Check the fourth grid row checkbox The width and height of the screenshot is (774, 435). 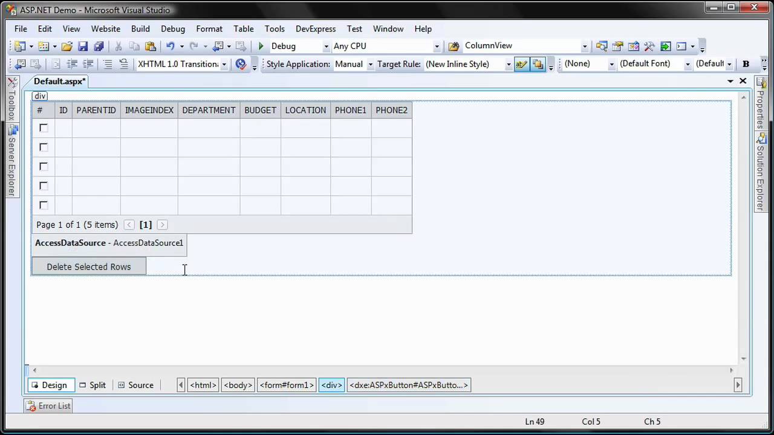click(44, 185)
